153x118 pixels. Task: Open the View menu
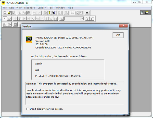[x=19, y=8]
